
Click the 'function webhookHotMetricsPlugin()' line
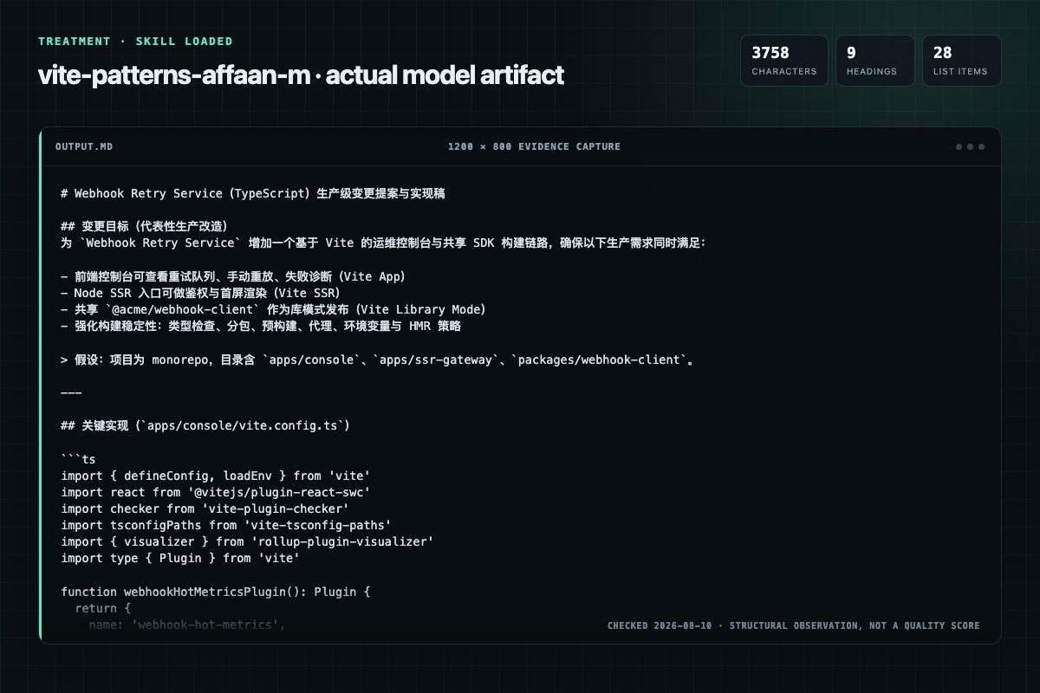coord(217,592)
